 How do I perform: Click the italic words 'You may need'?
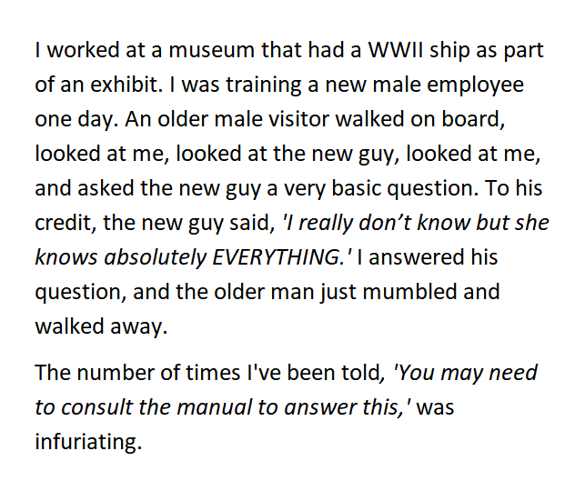pyautogui.click(x=465, y=372)
